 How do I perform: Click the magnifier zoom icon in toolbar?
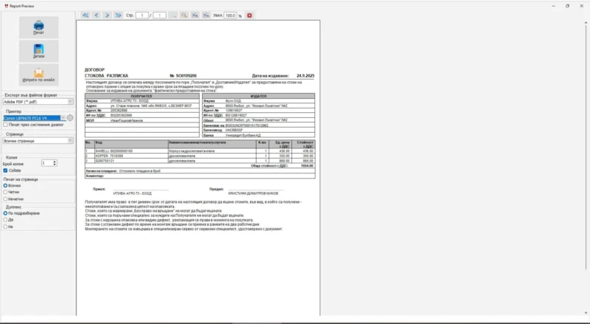tap(184, 15)
